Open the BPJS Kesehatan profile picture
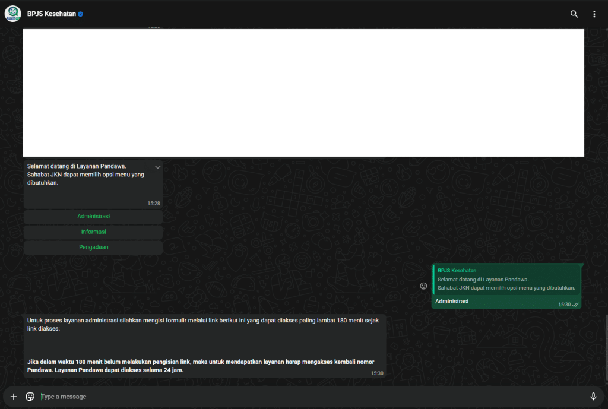Viewport: 608px width, 409px height. 12,14
